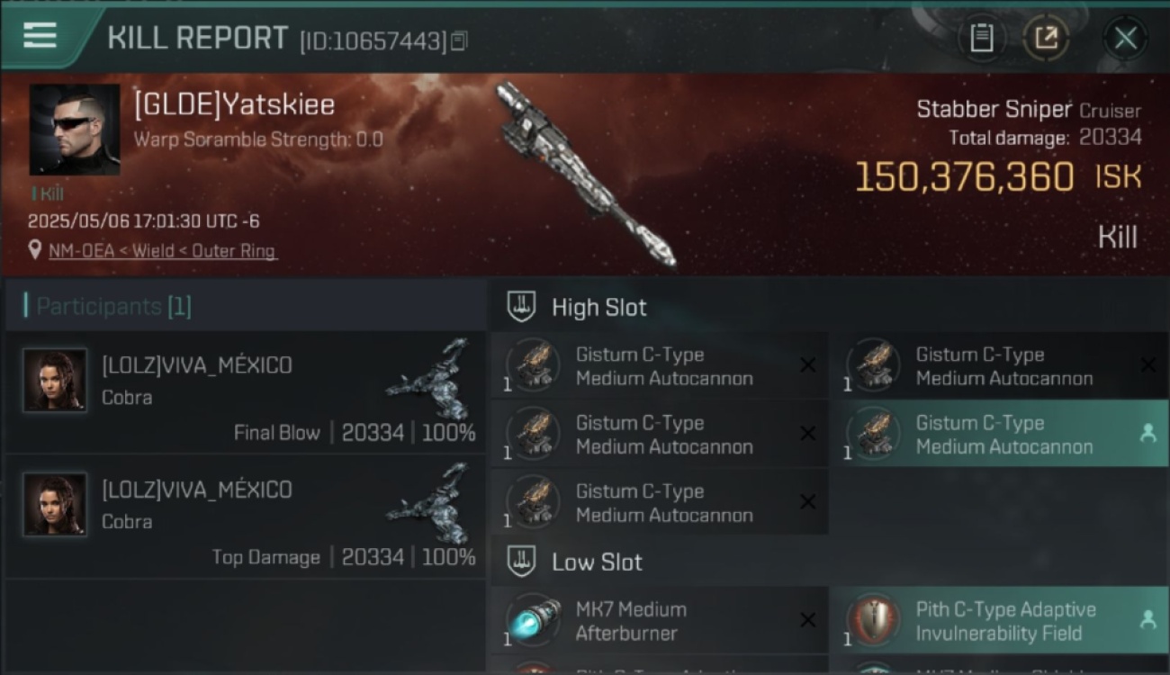Select the High Slot section header

598,307
